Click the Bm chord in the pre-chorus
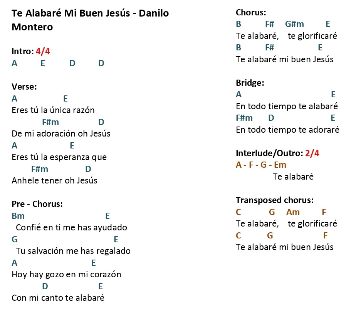 click(18, 216)
